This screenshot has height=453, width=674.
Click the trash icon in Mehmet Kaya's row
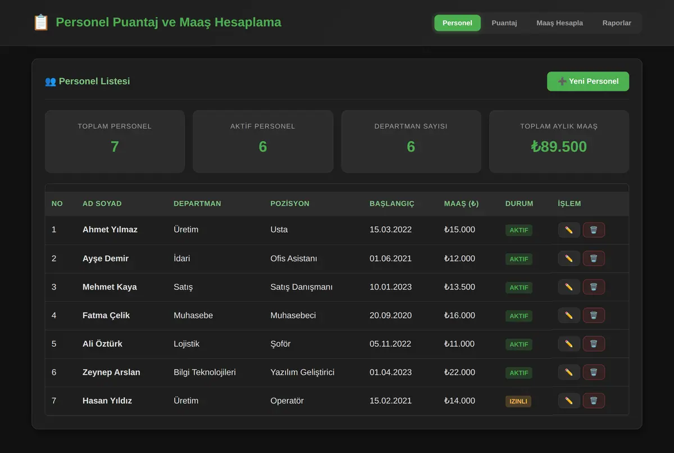(x=594, y=287)
